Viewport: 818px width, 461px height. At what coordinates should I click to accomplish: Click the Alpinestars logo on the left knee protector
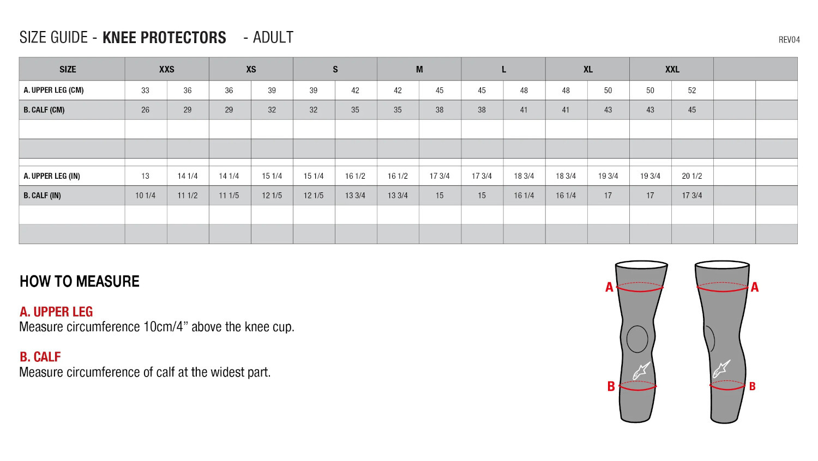pyautogui.click(x=641, y=371)
